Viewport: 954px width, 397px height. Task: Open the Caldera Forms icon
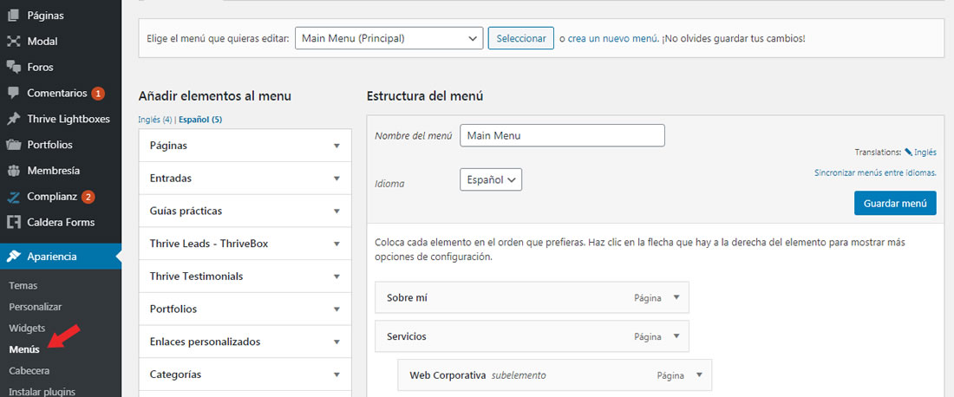point(13,222)
